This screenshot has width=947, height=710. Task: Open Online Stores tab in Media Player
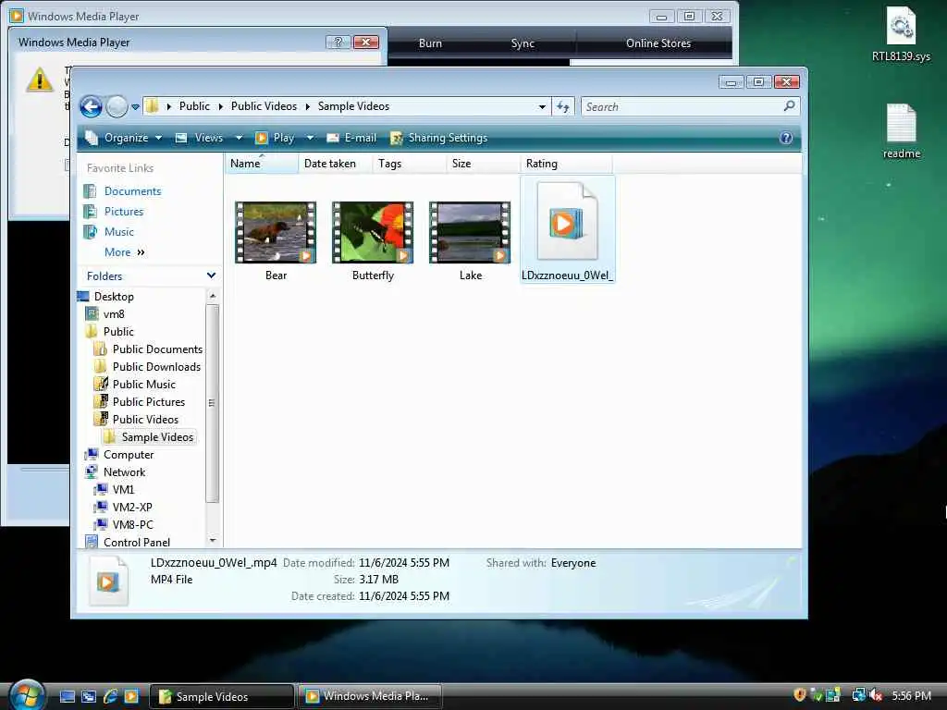pos(658,43)
